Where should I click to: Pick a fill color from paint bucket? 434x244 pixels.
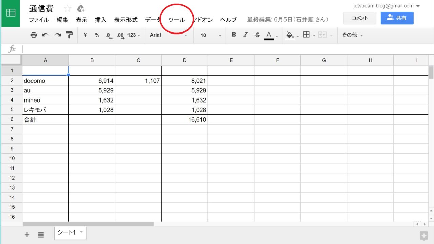pos(290,35)
